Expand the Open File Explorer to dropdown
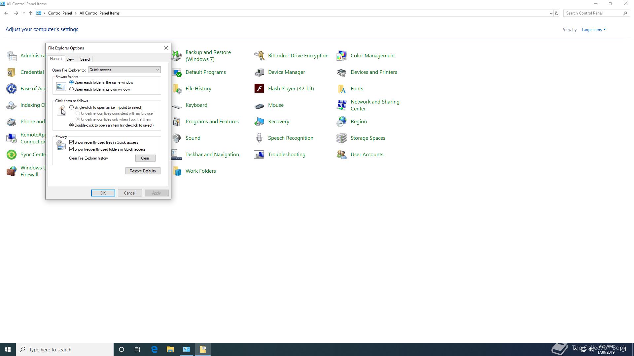Viewport: 634px width, 356px height. point(124,70)
